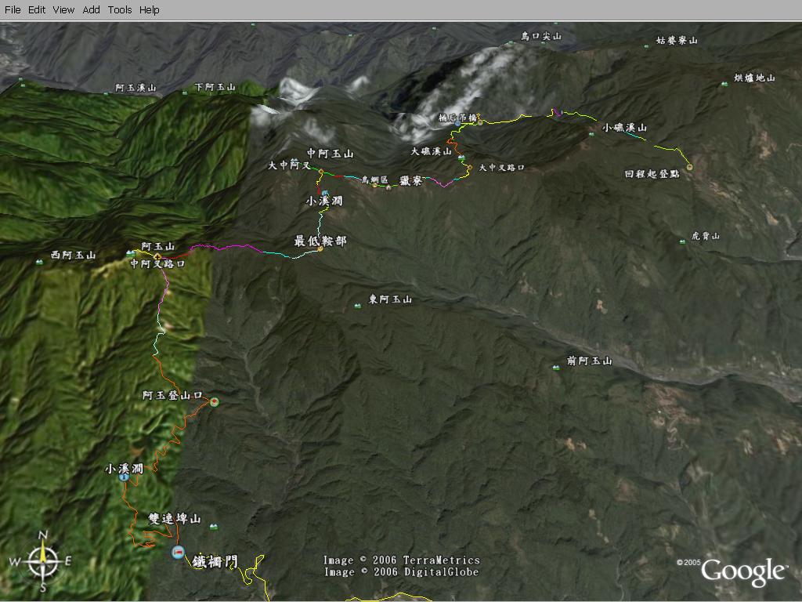802x602 pixels.
Task: Click the 前阿玉山 placemark label
Action: [588, 361]
